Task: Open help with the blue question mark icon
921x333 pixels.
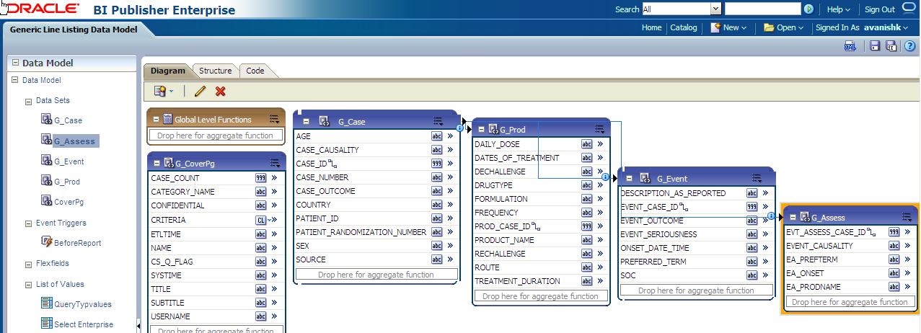Action: point(909,46)
